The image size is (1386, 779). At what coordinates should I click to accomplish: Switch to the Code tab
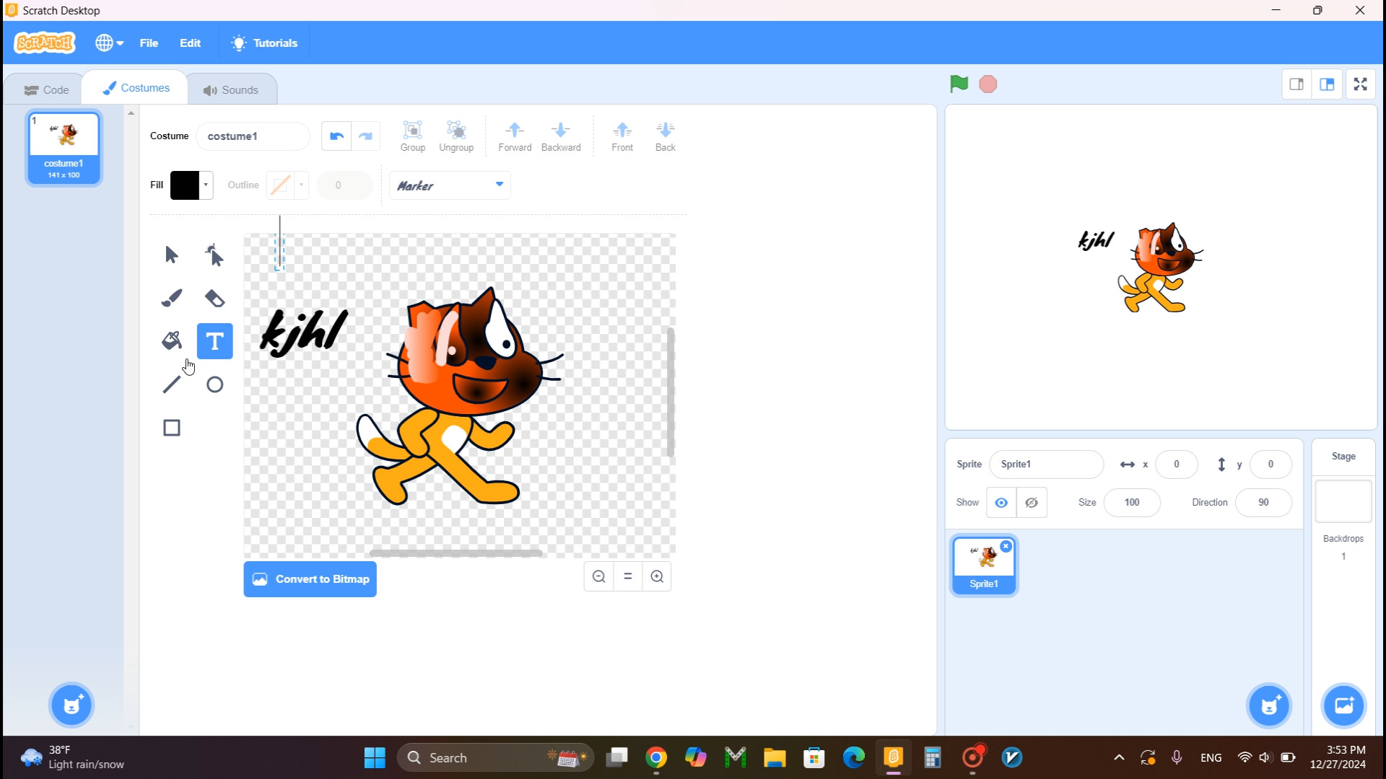tap(46, 90)
